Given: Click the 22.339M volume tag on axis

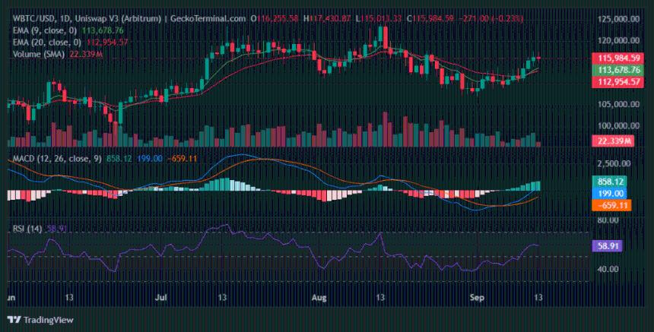Looking at the screenshot, I should point(611,141).
